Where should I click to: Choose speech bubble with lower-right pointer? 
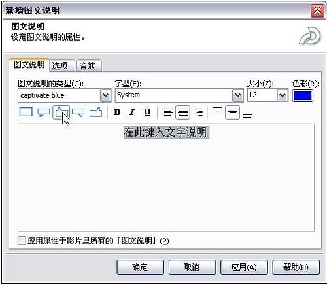point(78,112)
